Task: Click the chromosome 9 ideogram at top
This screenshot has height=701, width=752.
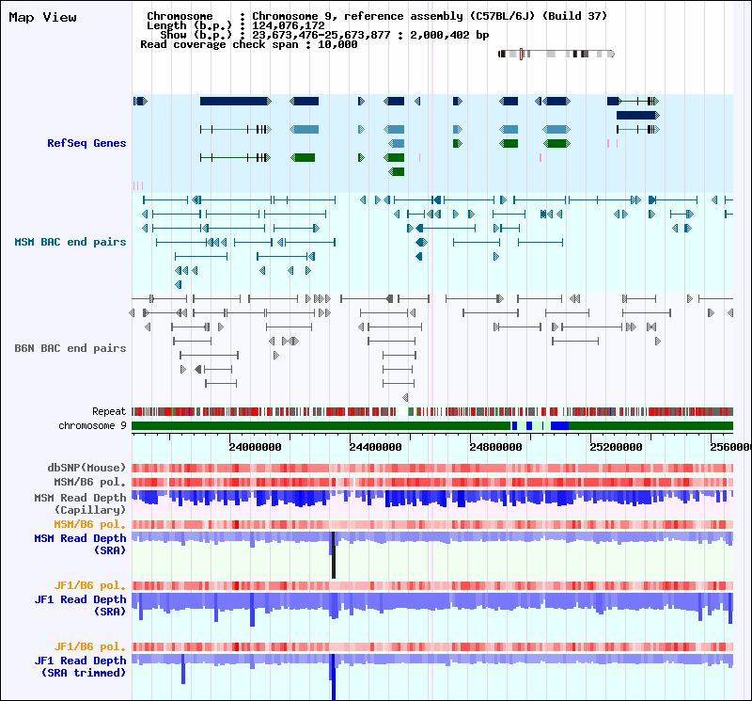Action: [556, 54]
